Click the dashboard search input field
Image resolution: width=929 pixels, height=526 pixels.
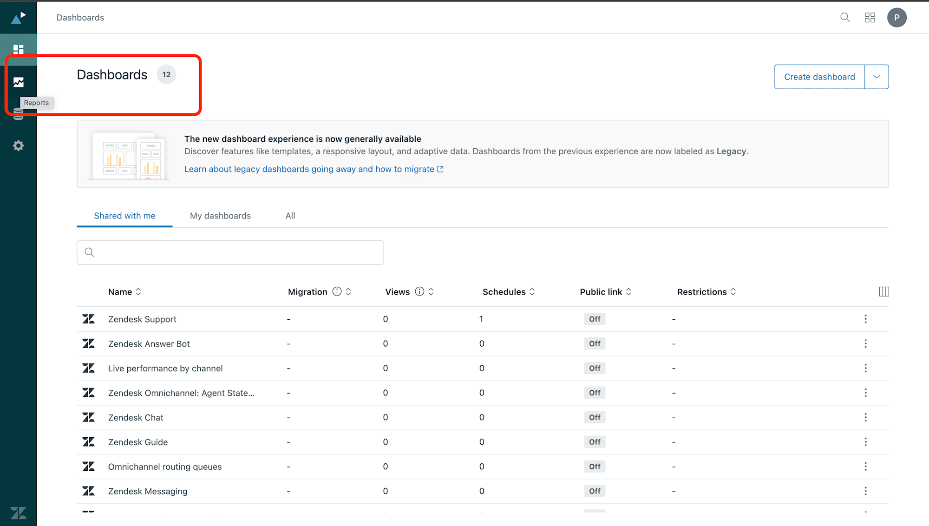230,251
